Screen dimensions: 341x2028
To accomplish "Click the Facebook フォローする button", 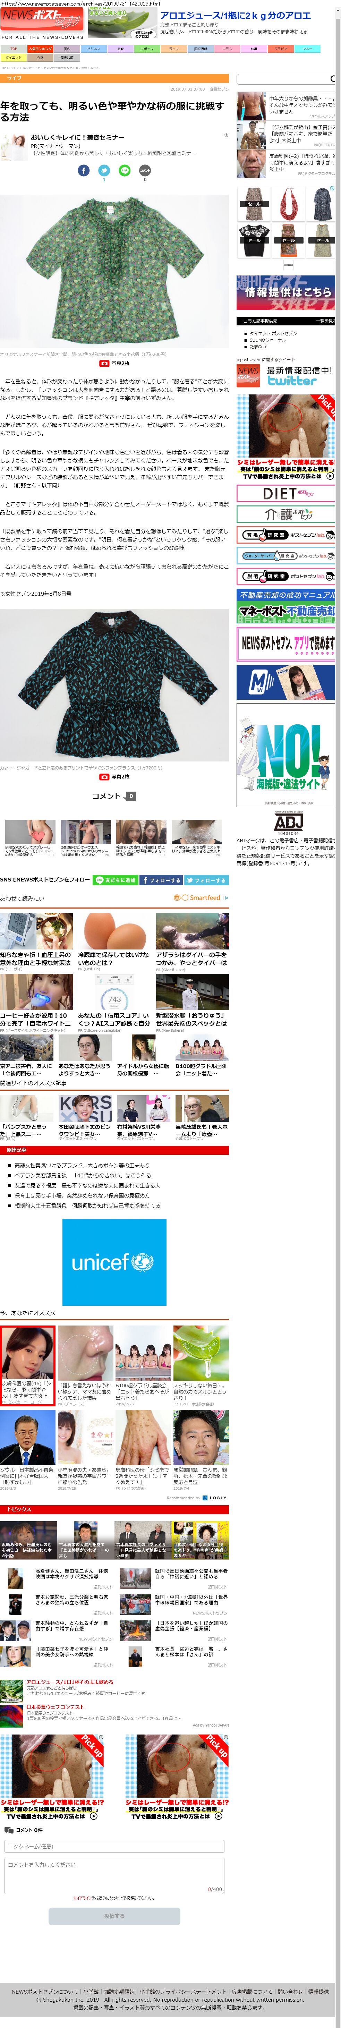I will (161, 880).
